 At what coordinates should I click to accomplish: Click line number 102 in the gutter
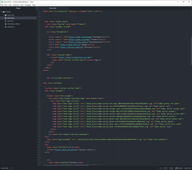39,147
